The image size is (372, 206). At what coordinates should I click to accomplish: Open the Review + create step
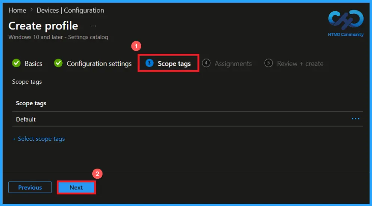300,63
